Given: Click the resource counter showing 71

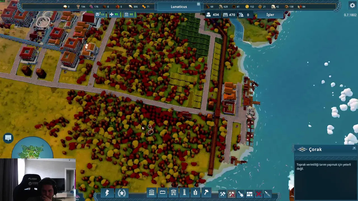Looking at the screenshot, I should (146, 7).
